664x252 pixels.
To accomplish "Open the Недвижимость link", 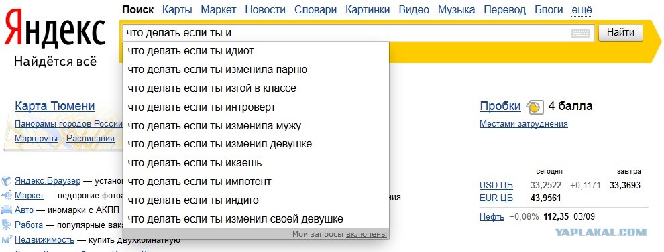I will (44, 240).
